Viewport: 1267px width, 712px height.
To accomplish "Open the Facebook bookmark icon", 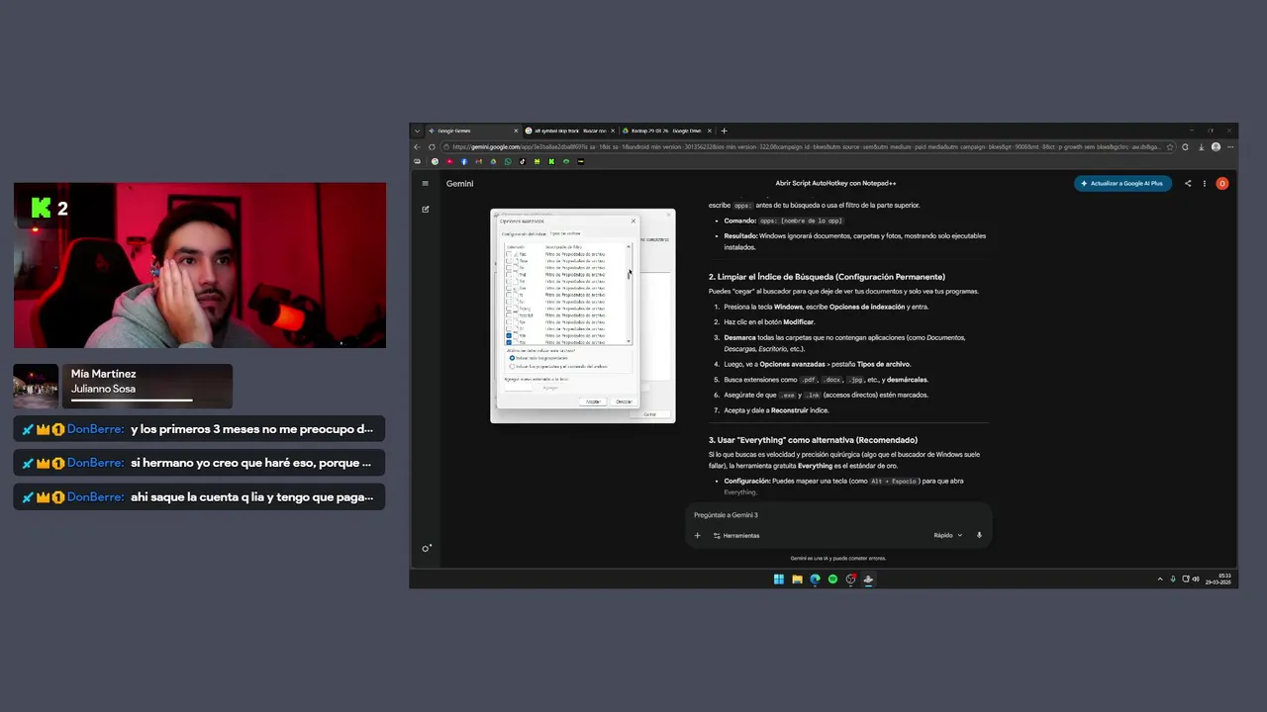I will 464,161.
